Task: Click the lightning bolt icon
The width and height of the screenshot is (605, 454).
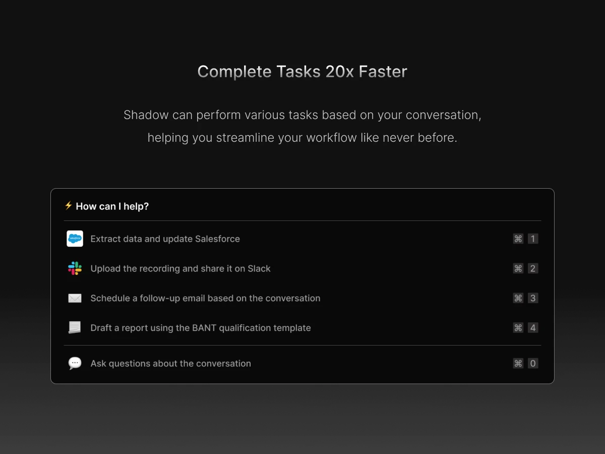Action: pos(69,206)
